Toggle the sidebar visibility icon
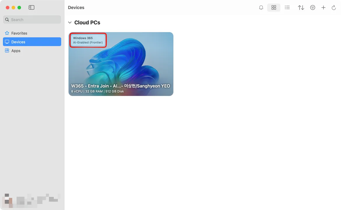341x210 pixels. tap(31, 8)
